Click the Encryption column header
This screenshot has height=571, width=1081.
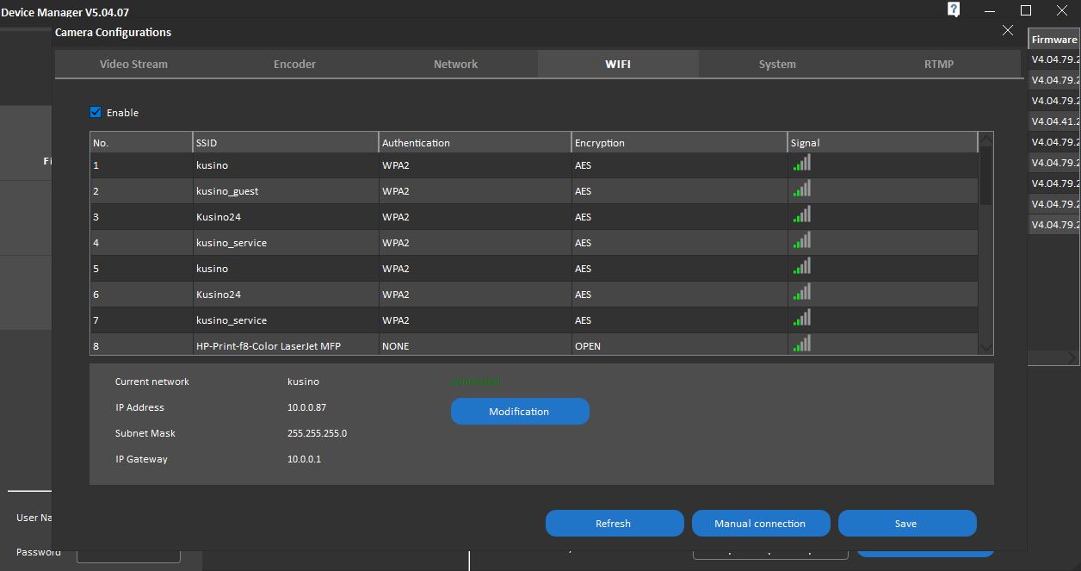(680, 142)
